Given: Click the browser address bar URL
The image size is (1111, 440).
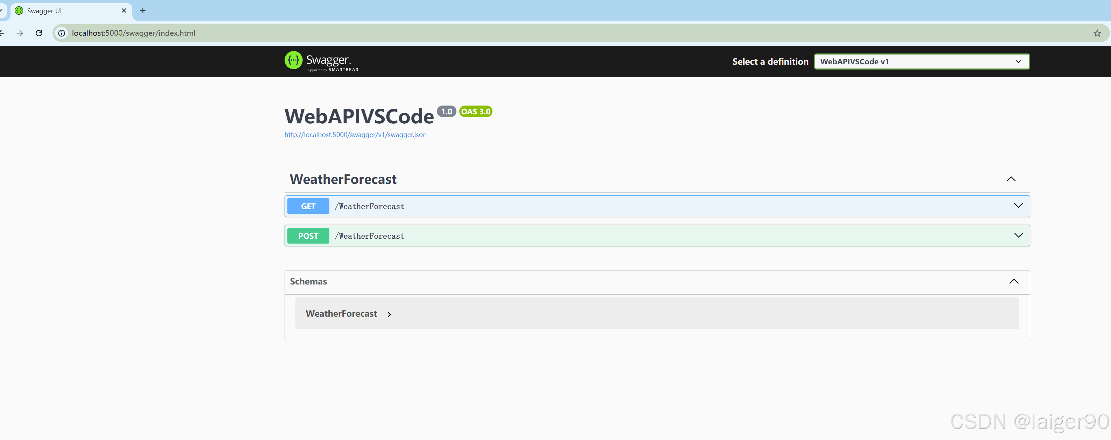Looking at the screenshot, I should [134, 33].
